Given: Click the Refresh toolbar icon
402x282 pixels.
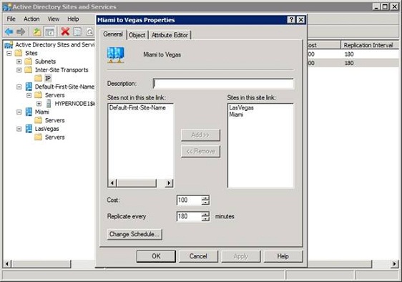Looking at the screenshot, I should coord(89,31).
